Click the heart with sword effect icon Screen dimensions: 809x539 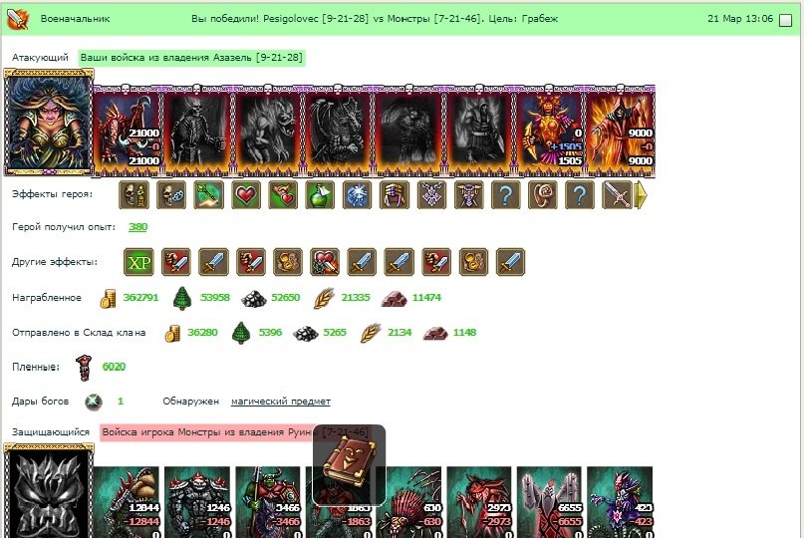pos(325,262)
